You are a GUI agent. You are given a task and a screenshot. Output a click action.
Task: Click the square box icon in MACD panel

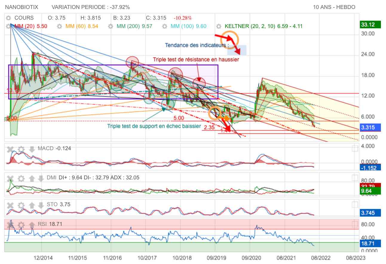click(355, 148)
